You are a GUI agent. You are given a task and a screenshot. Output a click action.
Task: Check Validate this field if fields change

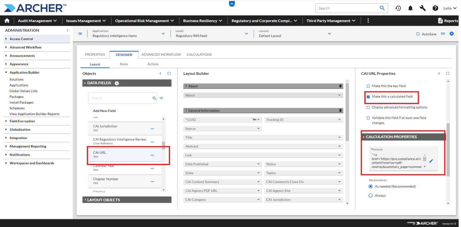tap(368, 118)
